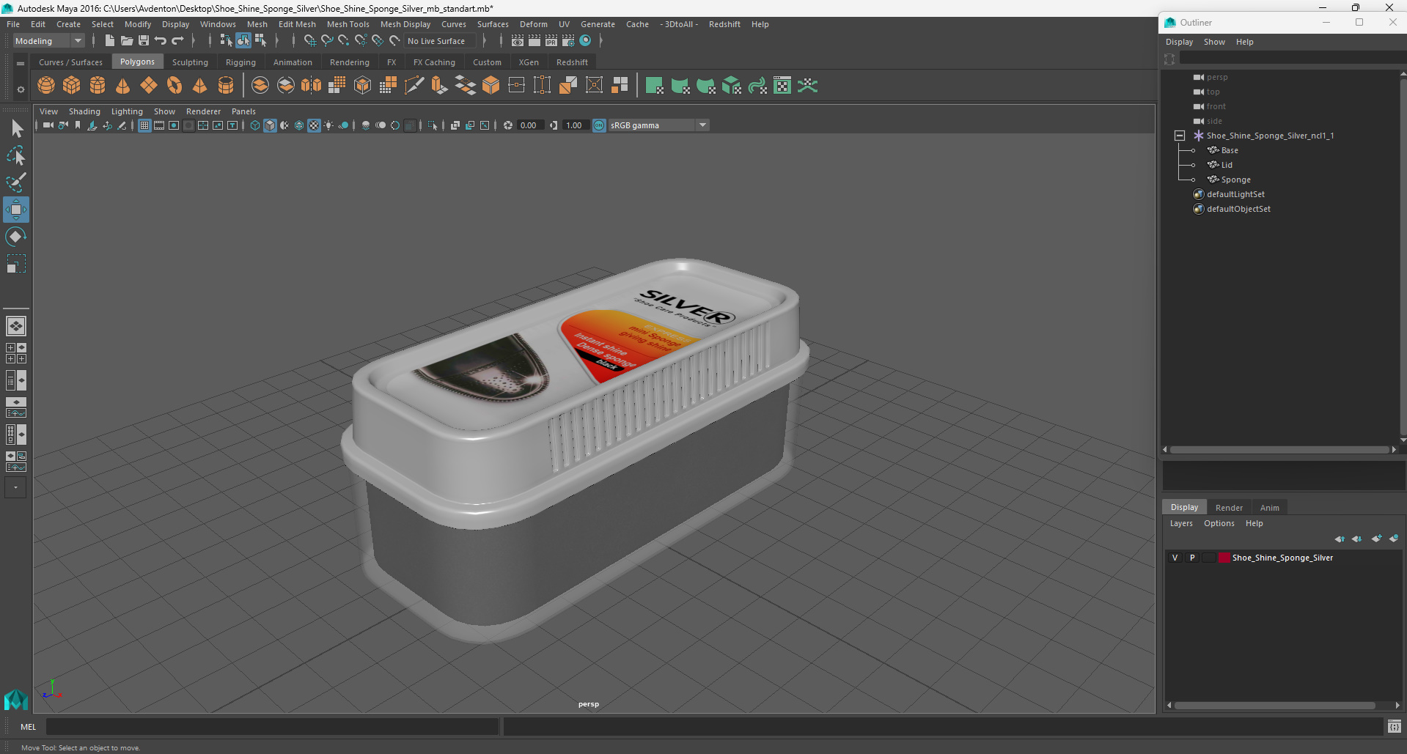Click the Undo arrow icon

click(x=161, y=41)
